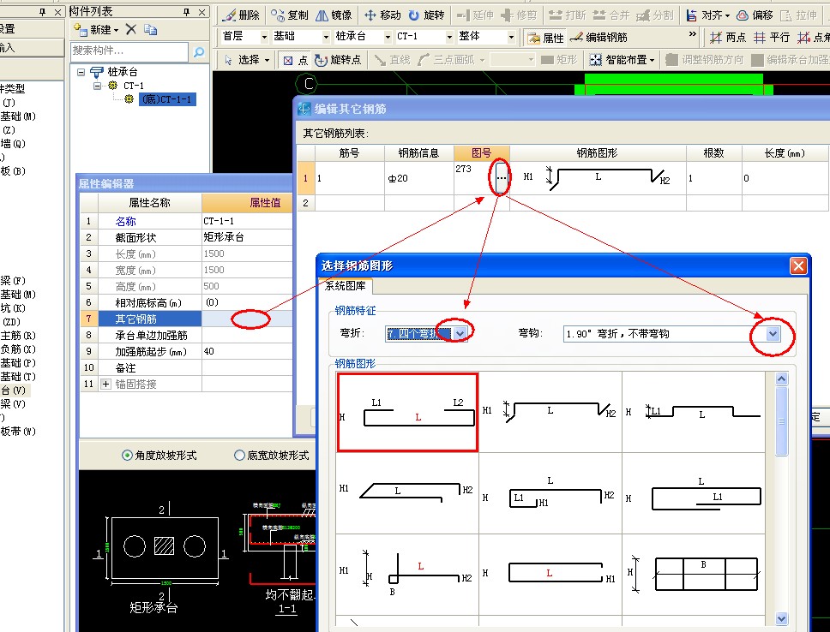Click the 合并 (merge) tool
This screenshot has width=830, height=632.
tap(611, 15)
